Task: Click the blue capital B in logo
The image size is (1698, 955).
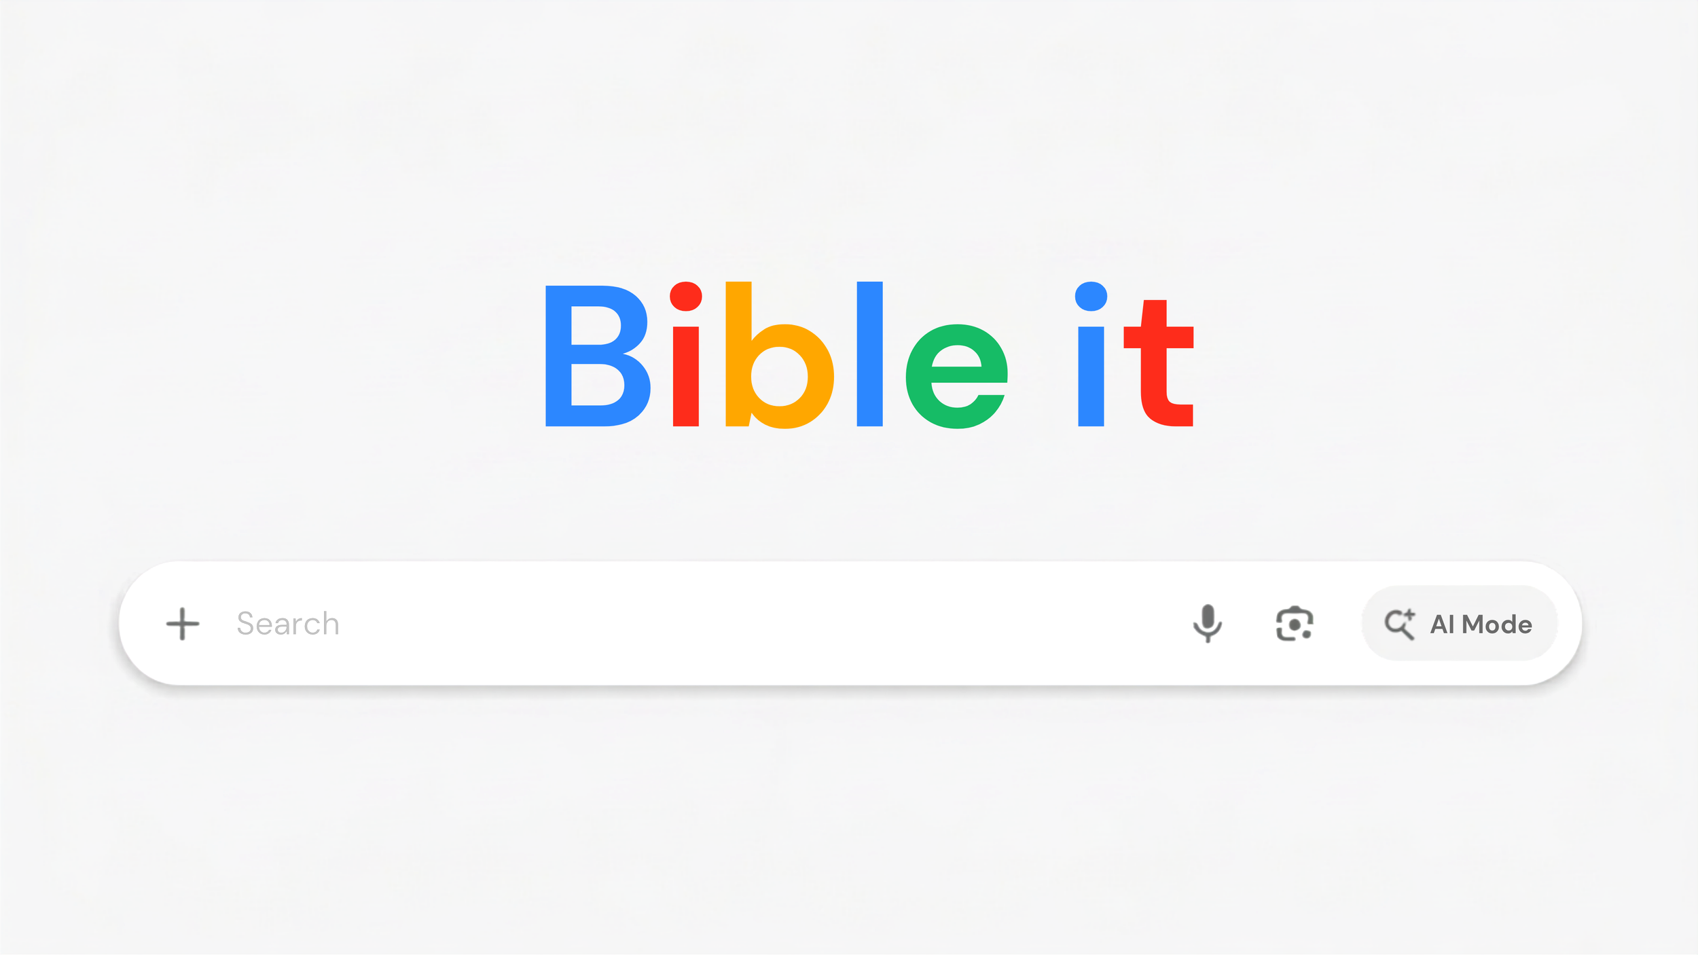Action: (x=598, y=356)
